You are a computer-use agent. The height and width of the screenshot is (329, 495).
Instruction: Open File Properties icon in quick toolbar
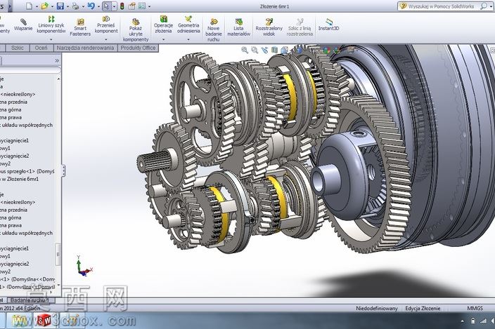click(131, 6)
